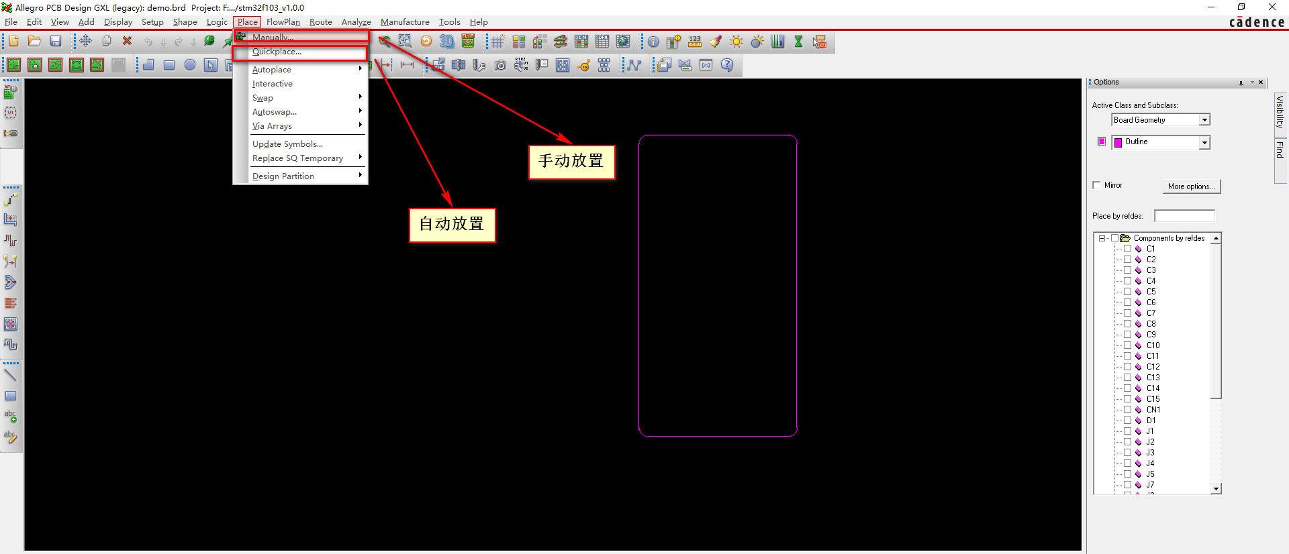1289x554 pixels.
Task: Click the 123 Show Measure ruler icon
Action: (x=695, y=42)
